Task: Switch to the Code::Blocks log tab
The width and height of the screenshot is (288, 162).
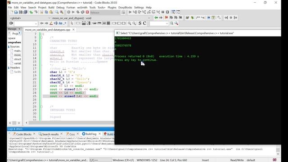Action: (24, 134)
